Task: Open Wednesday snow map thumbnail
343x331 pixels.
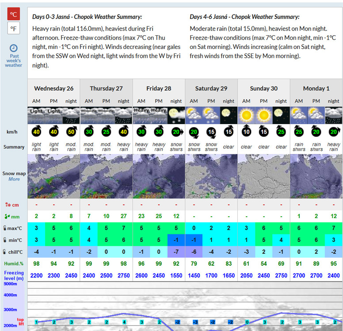Action: coord(54,177)
